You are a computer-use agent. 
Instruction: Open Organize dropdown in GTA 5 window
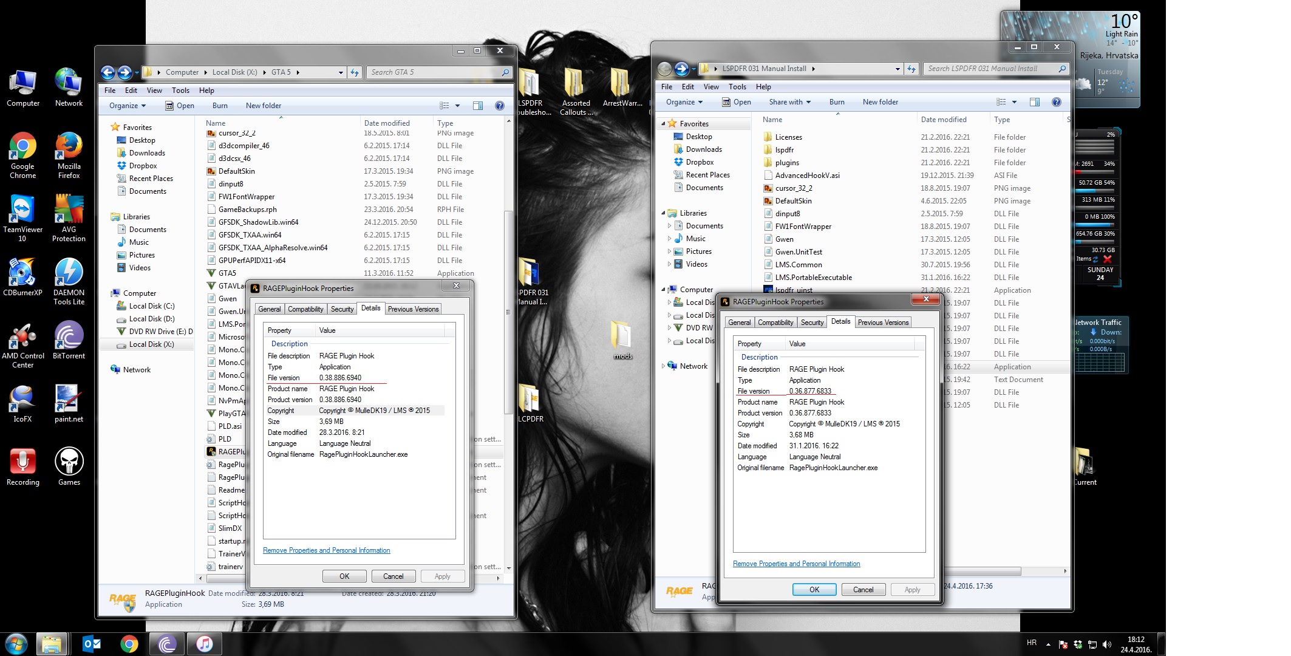128,106
